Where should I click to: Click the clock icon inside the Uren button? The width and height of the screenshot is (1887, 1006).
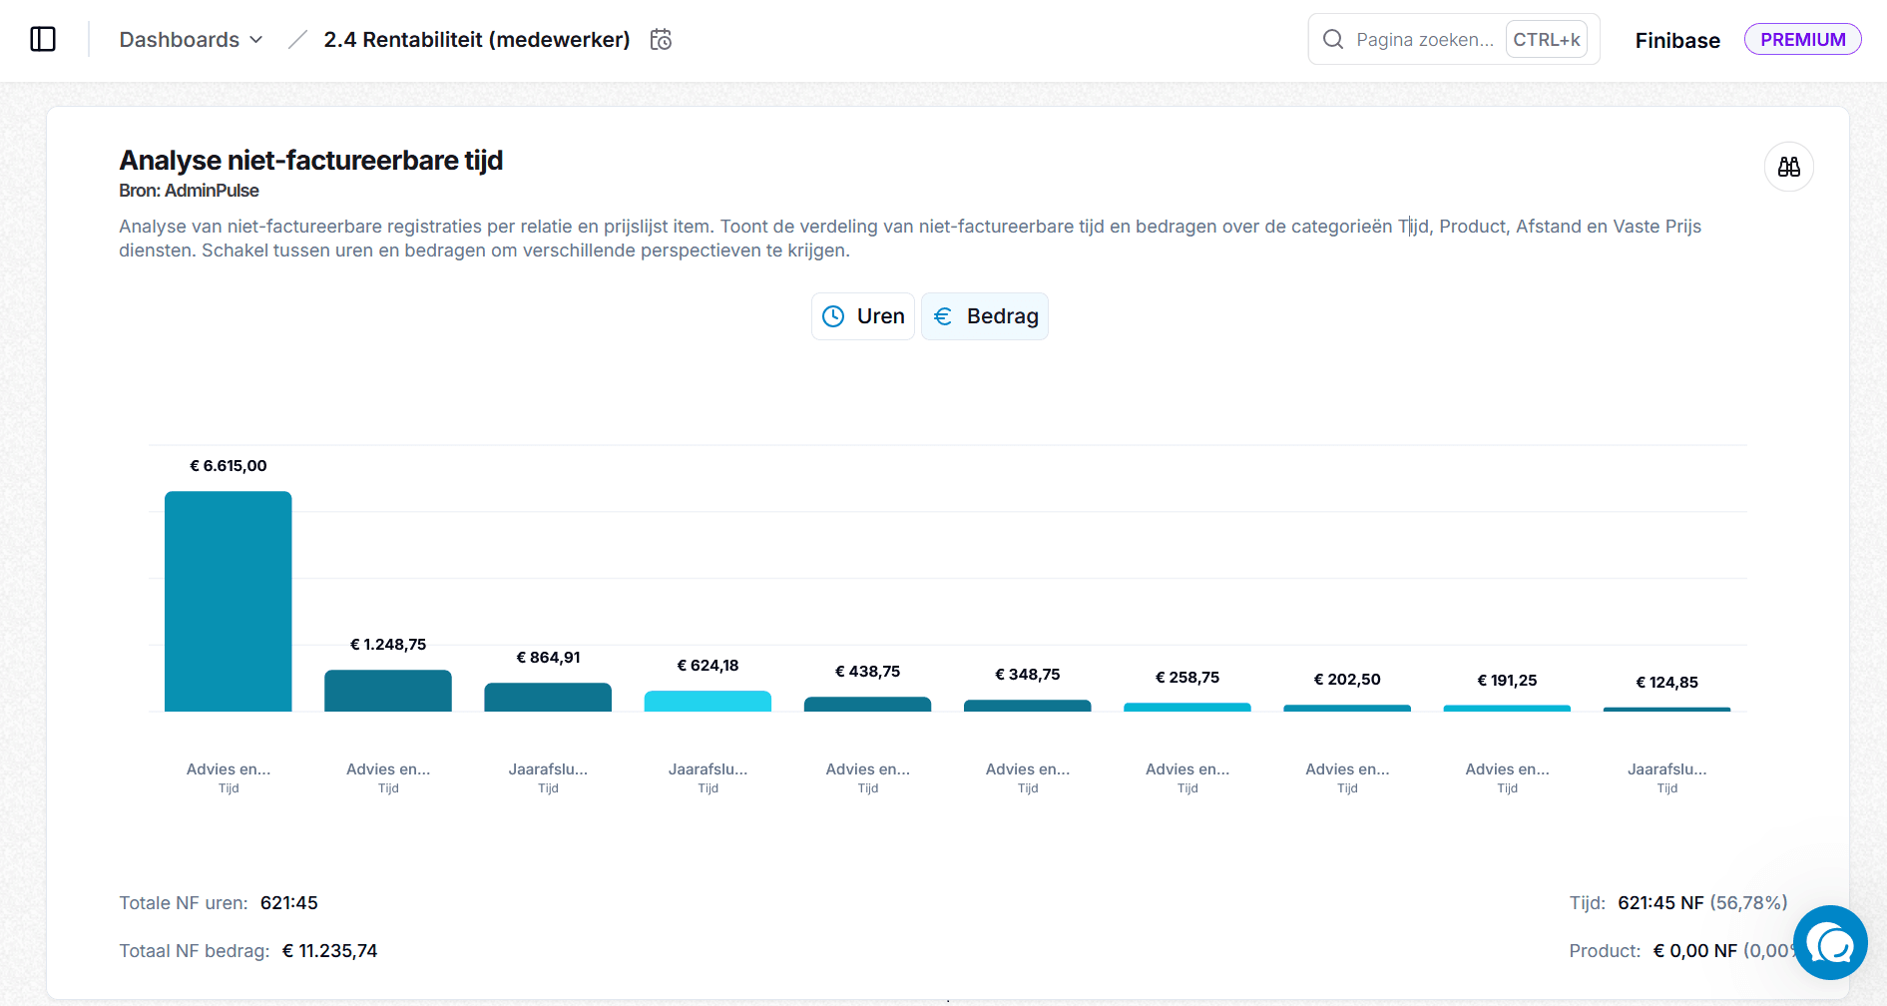click(x=832, y=315)
